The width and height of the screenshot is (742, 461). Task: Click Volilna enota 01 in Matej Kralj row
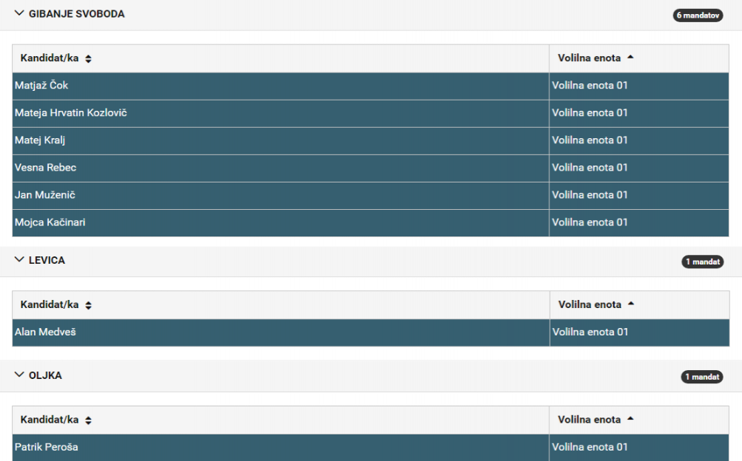click(x=590, y=140)
